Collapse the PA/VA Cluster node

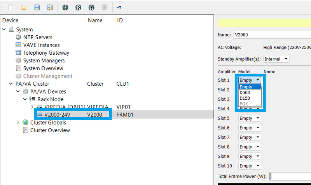pos(11,84)
